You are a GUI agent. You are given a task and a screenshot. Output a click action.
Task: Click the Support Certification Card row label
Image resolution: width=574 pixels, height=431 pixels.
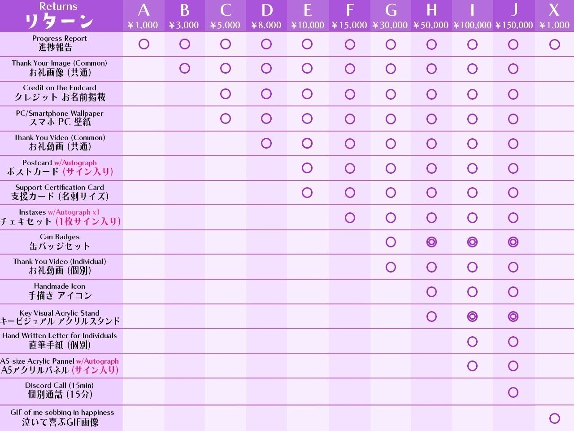click(60, 192)
